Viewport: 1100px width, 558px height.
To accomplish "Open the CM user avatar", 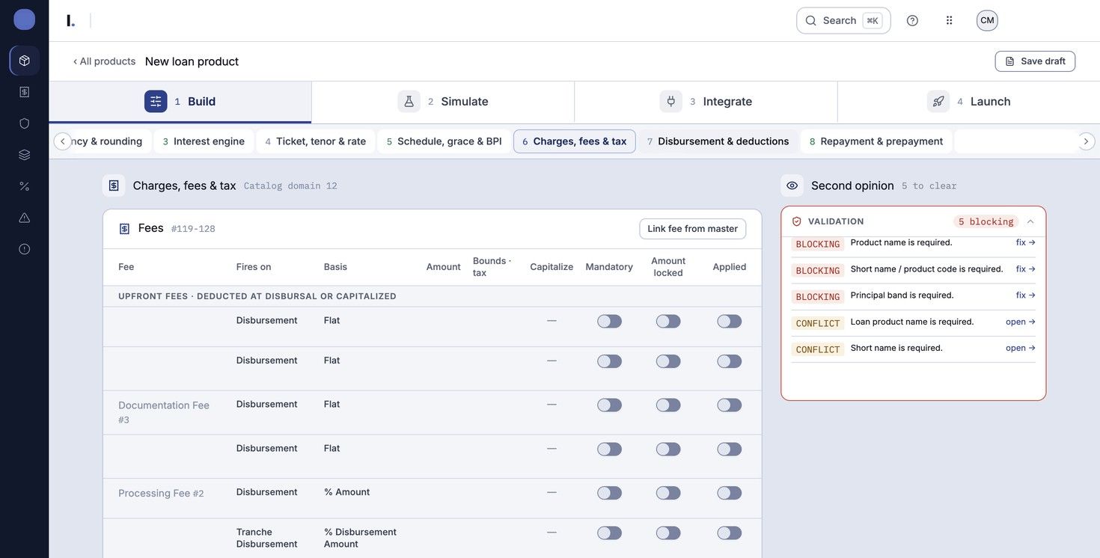I will [x=987, y=20].
